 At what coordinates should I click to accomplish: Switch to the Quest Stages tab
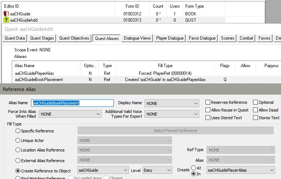42,38
